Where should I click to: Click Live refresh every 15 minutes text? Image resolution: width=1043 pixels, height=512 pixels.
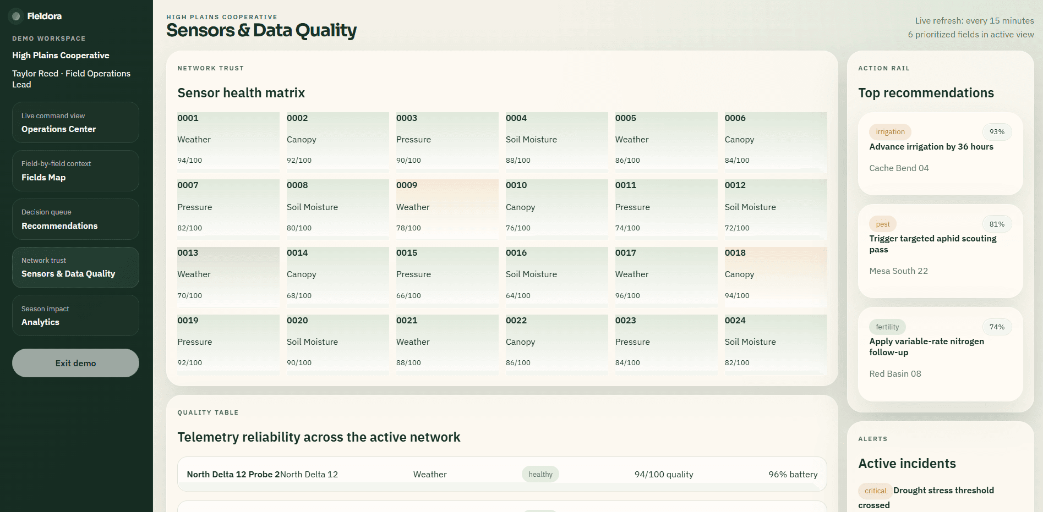pyautogui.click(x=974, y=21)
